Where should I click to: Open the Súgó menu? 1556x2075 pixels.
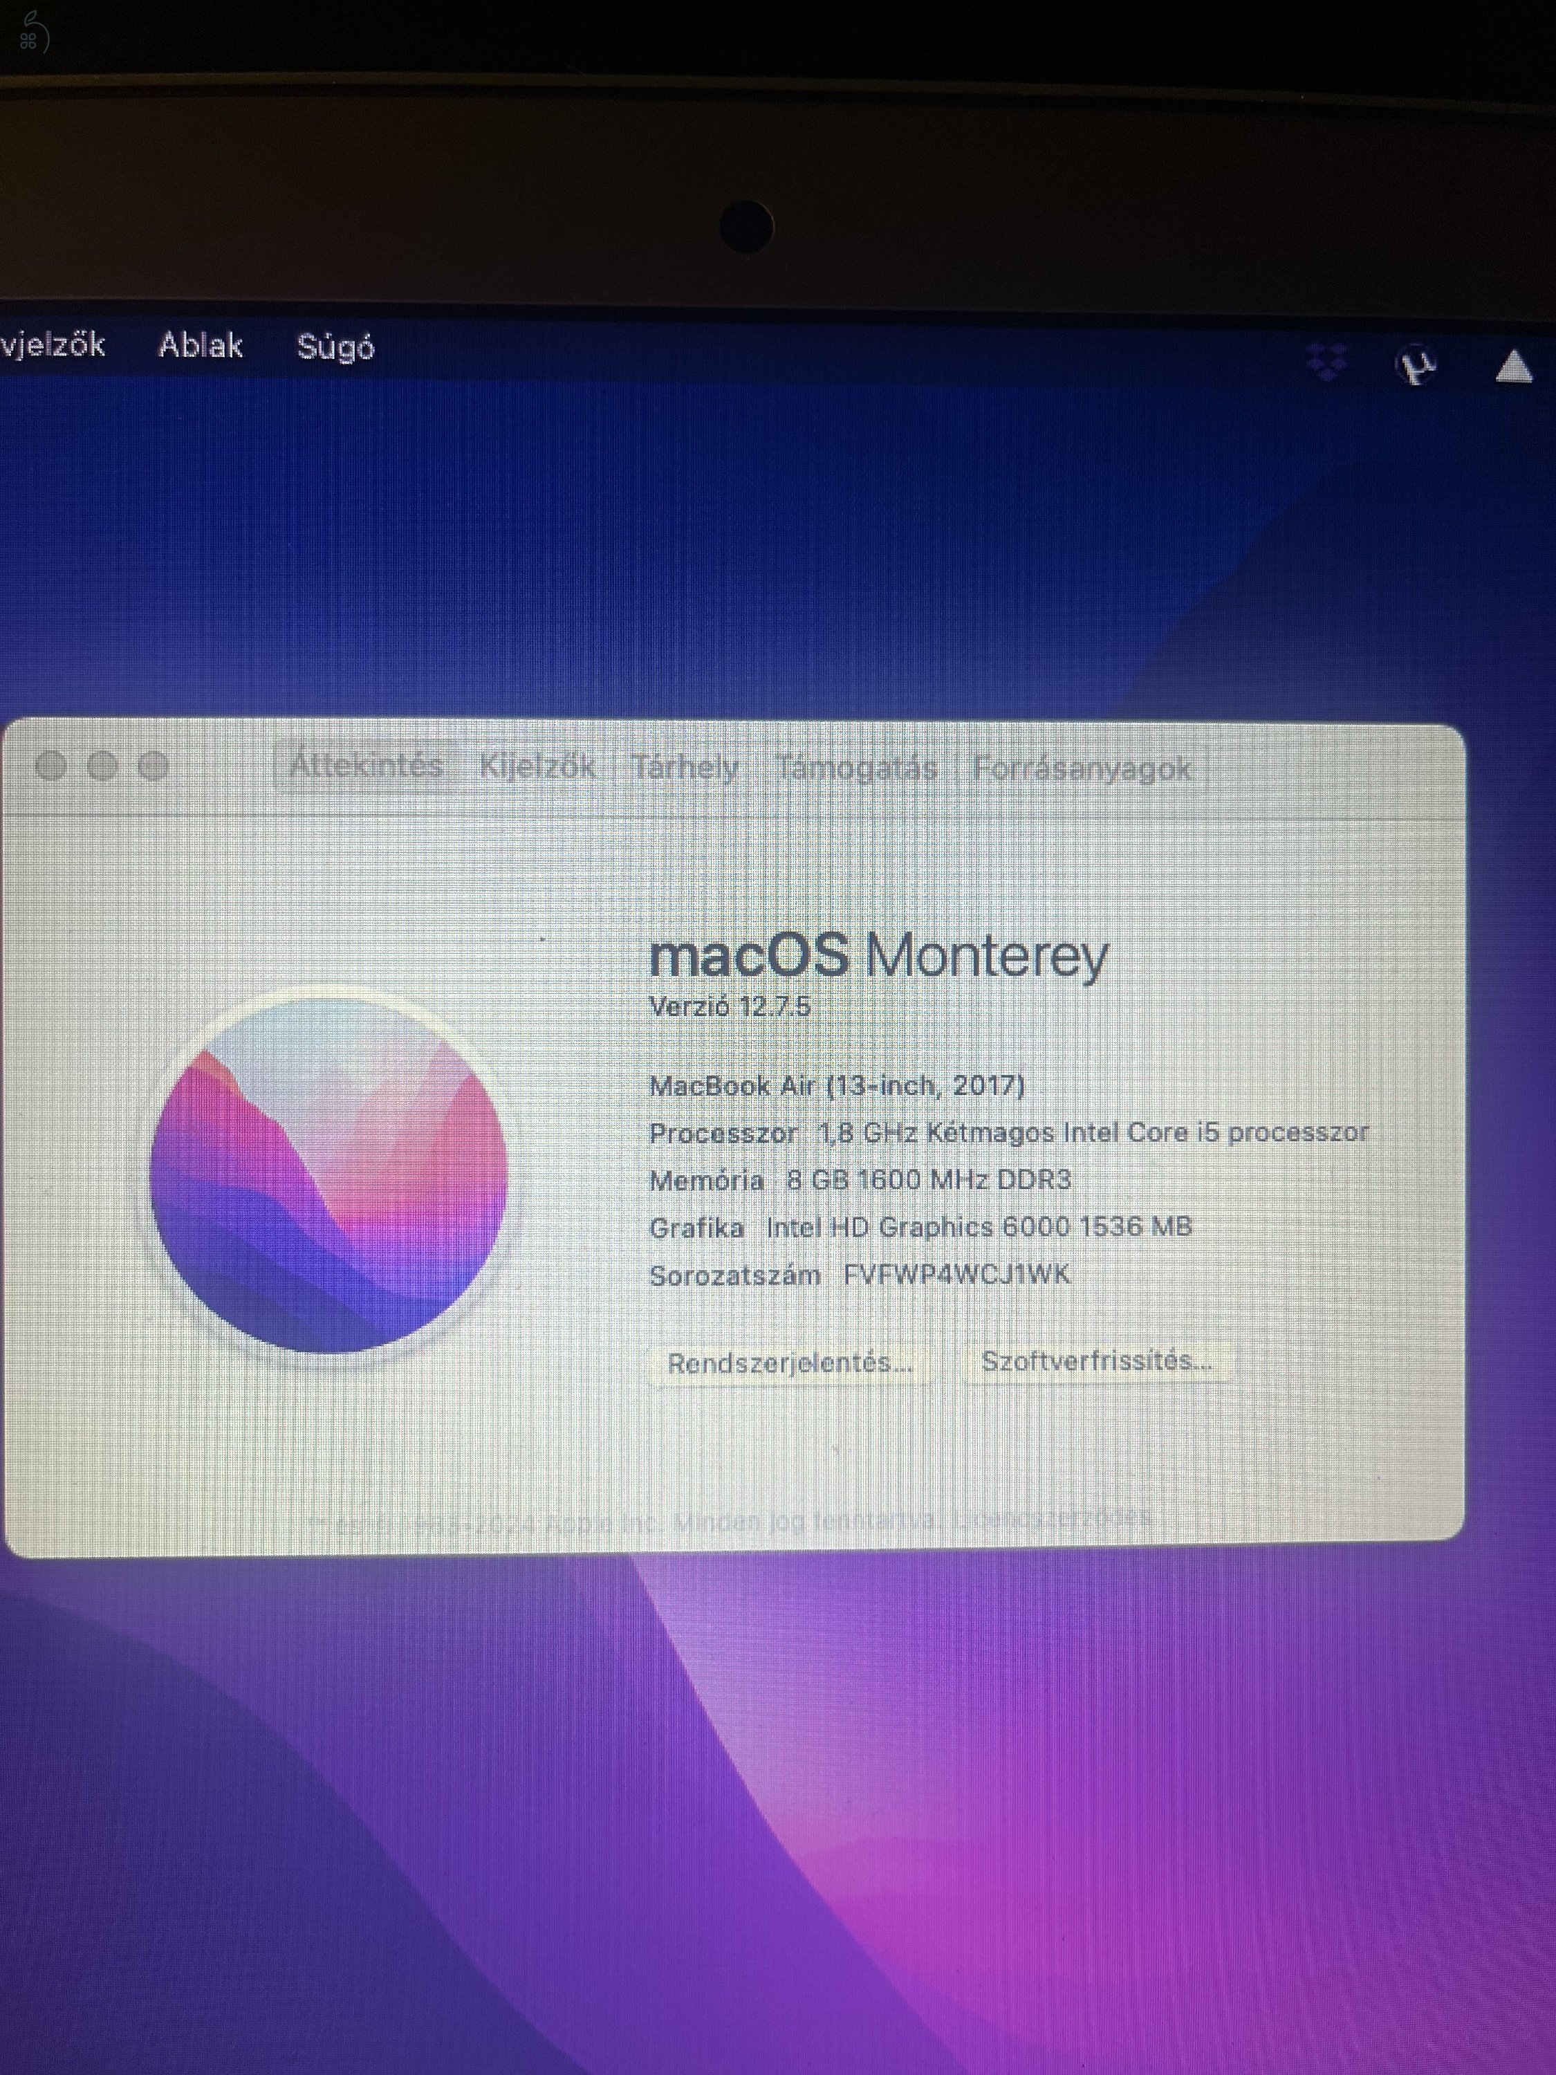(335, 347)
